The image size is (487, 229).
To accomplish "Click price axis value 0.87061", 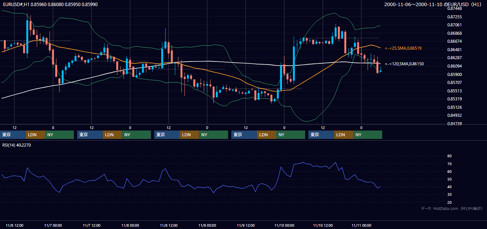I will point(454,25).
